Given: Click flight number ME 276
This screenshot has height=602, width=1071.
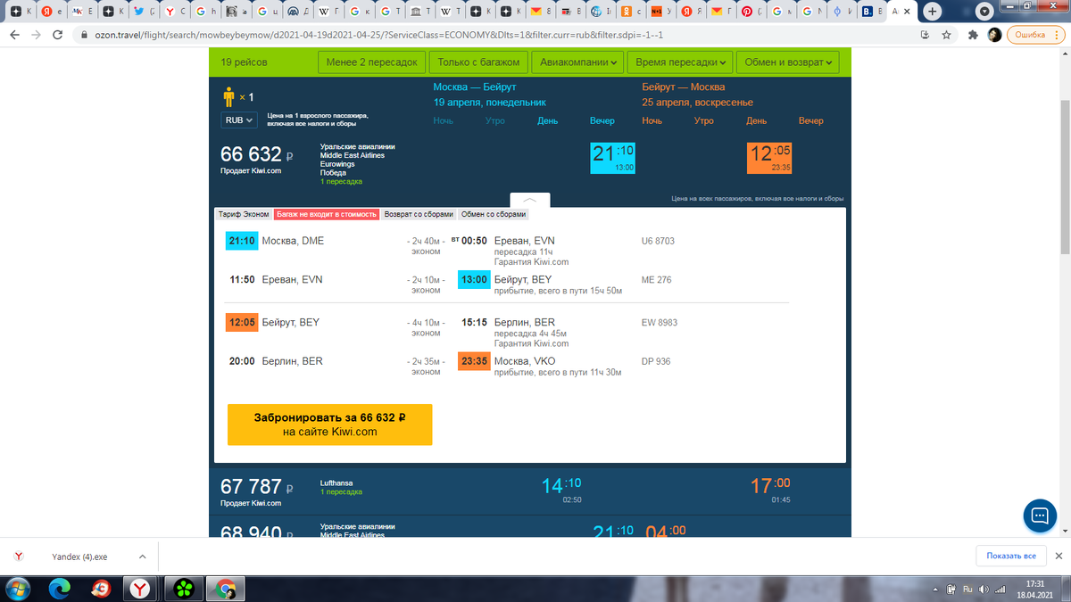Looking at the screenshot, I should coord(656,280).
